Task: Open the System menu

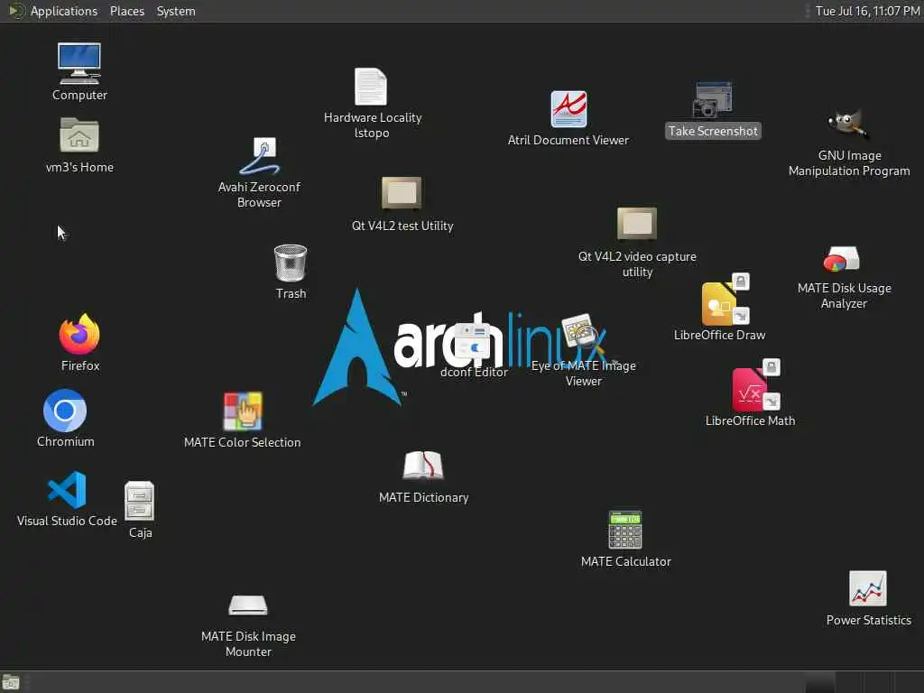Action: point(176,11)
